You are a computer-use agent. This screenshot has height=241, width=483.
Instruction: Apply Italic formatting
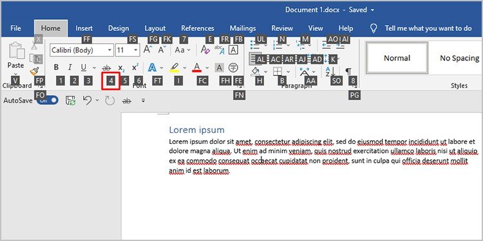click(x=70, y=67)
